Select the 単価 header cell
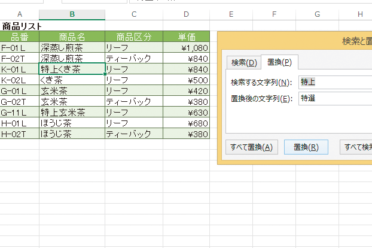The height and width of the screenshot is (248, 372). coord(187,37)
